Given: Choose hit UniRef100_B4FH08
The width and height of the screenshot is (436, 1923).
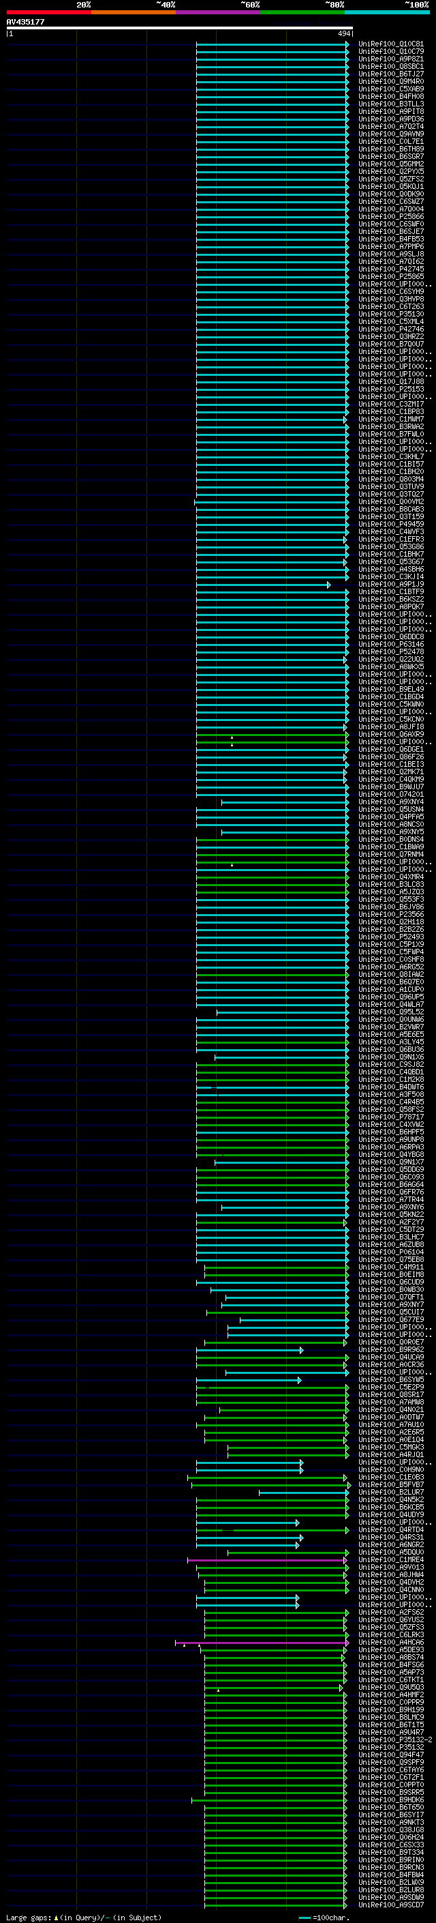Looking at the screenshot, I should (390, 96).
